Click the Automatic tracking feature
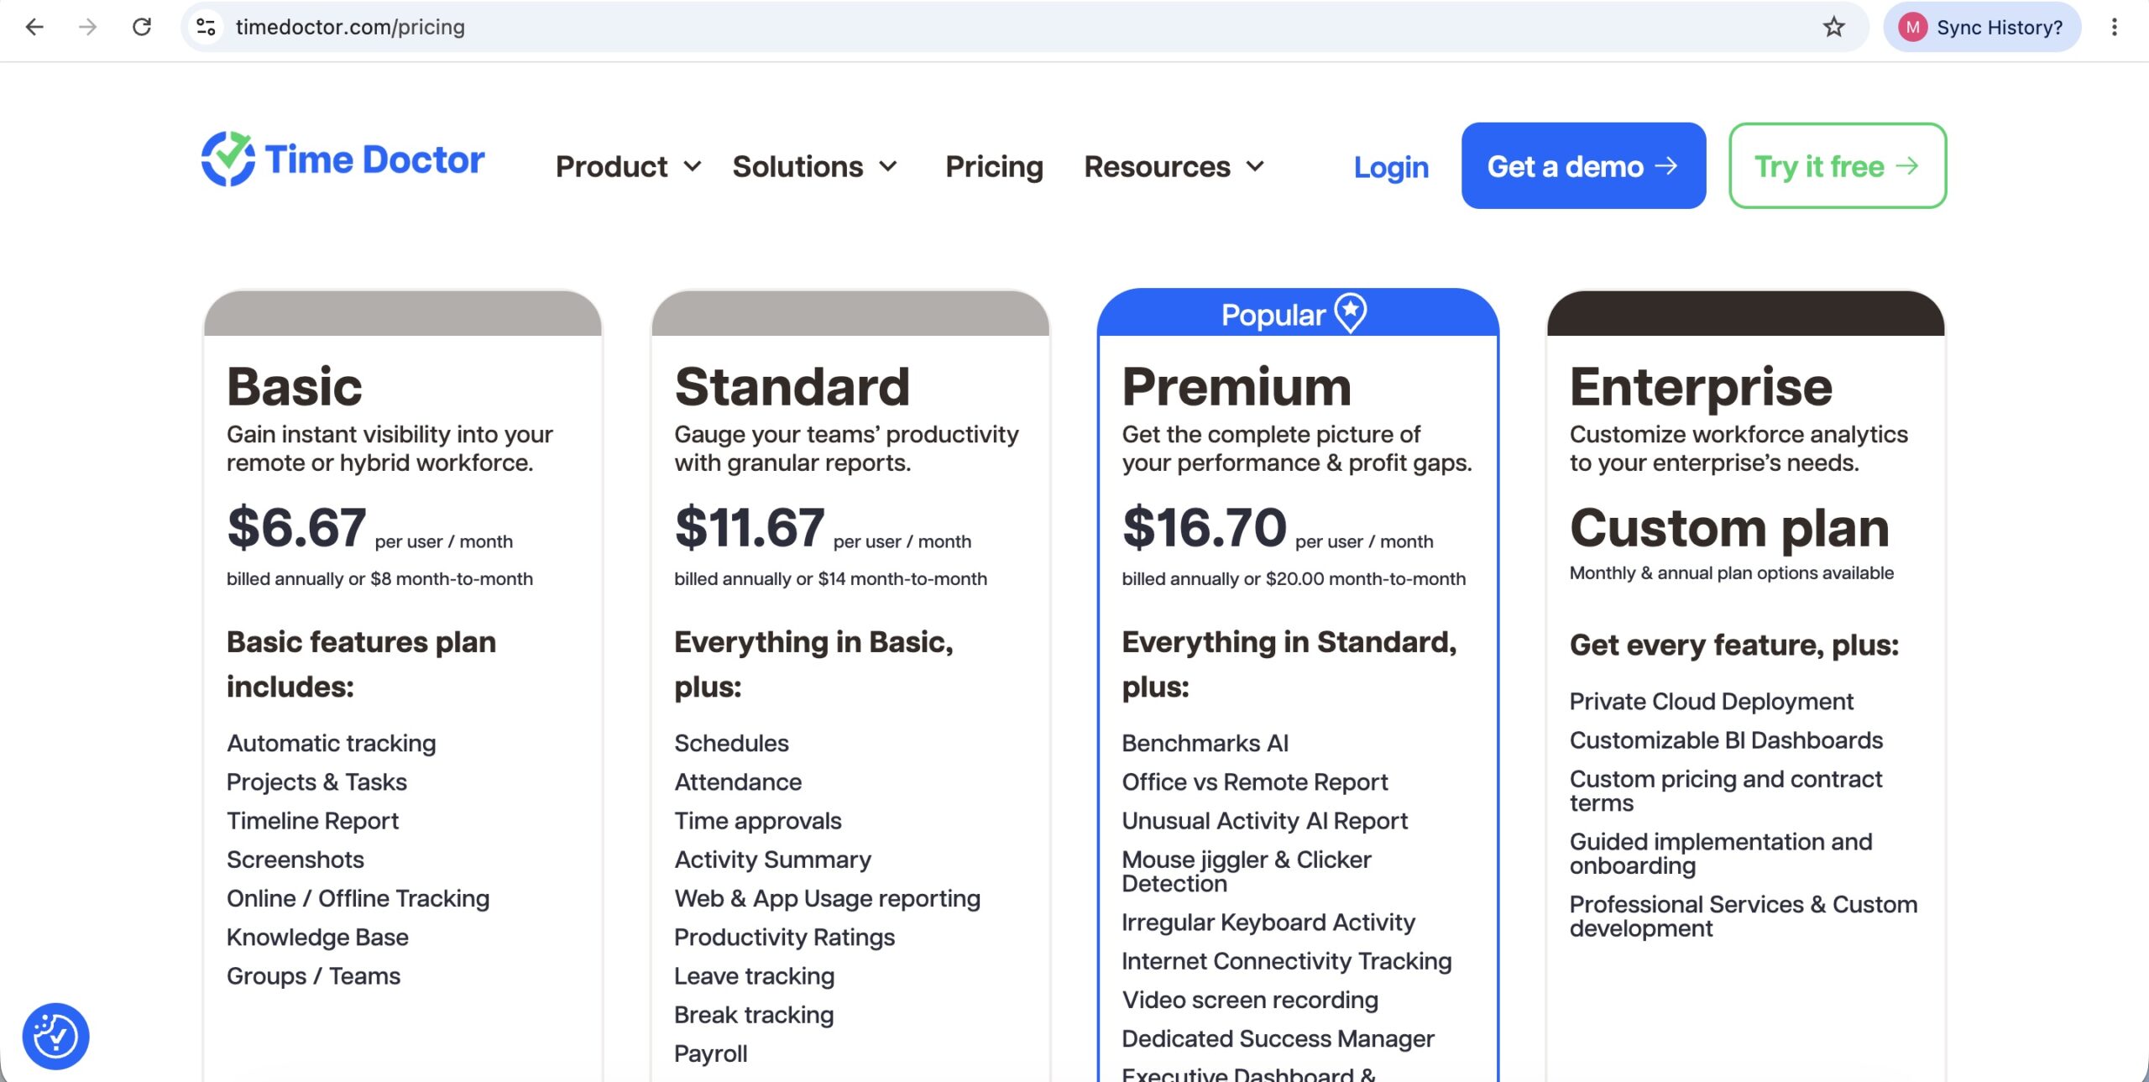Viewport: 2149px width, 1082px height. click(x=332, y=743)
